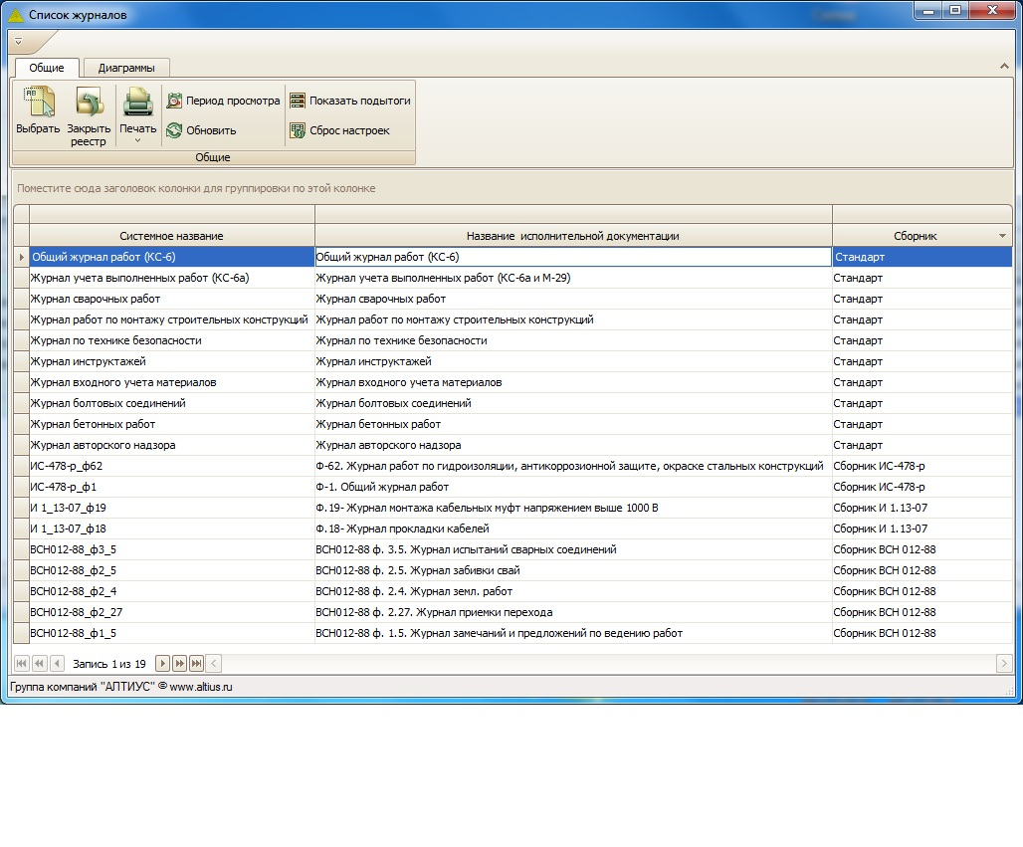Expand the quick access toolbar dropdown arrow
Viewport: 1023px width, 847px height.
point(18,42)
